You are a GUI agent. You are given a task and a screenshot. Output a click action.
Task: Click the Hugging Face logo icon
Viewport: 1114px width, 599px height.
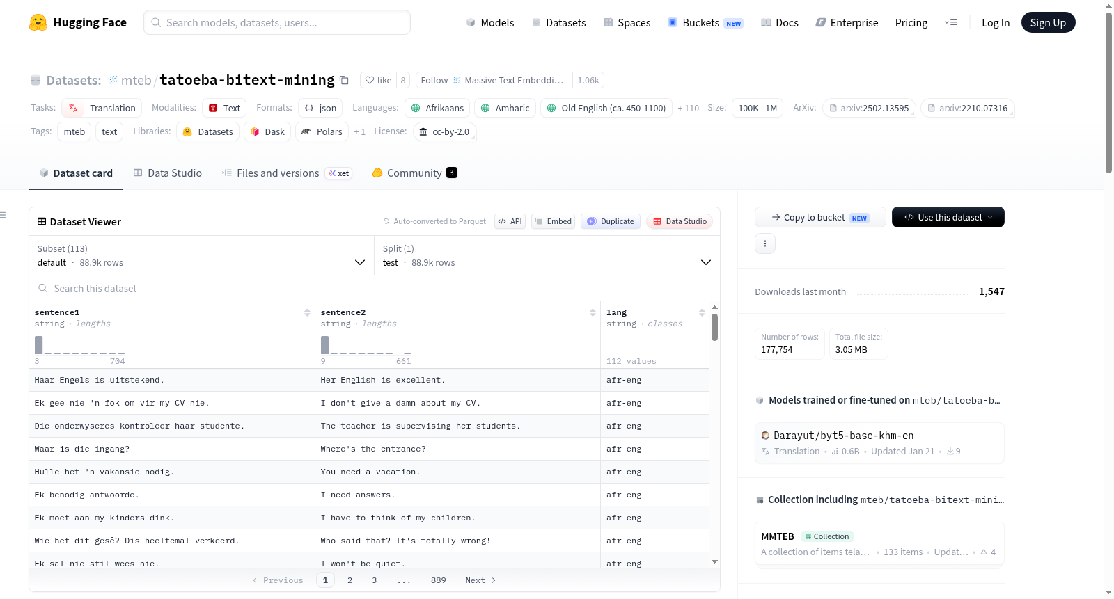38,22
